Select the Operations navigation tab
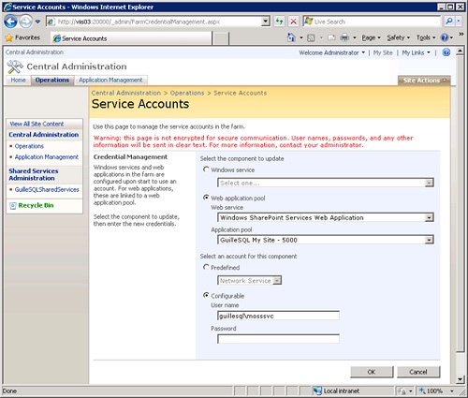The width and height of the screenshot is (468, 398). 52,81
